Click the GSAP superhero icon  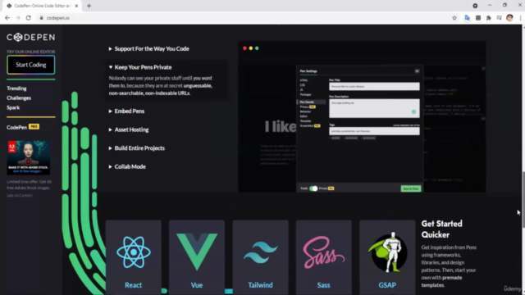(387, 252)
